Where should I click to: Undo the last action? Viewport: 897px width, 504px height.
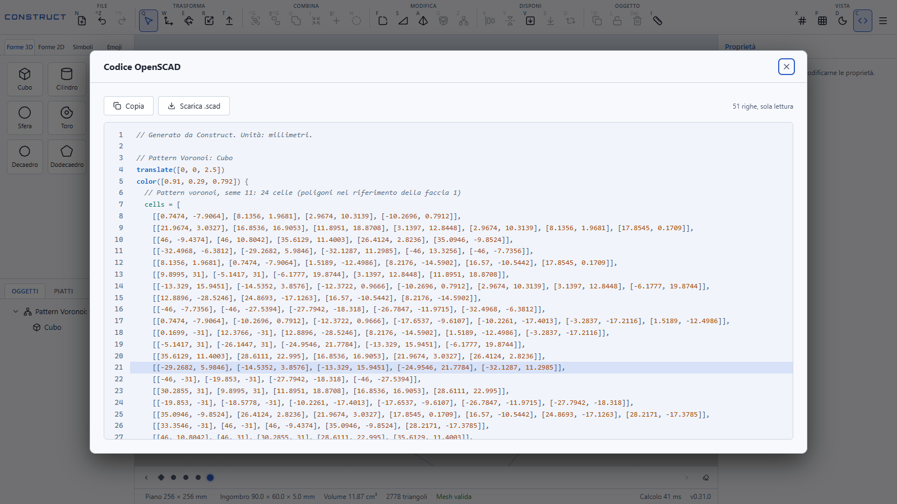point(102,21)
